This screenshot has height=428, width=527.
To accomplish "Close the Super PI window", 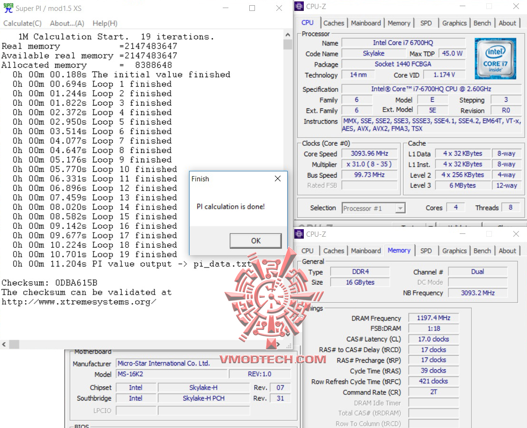I will click(x=279, y=8).
